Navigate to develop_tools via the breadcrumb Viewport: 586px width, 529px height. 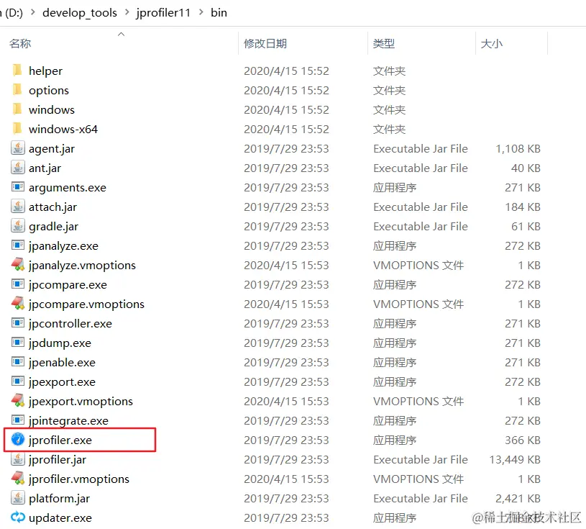(80, 12)
